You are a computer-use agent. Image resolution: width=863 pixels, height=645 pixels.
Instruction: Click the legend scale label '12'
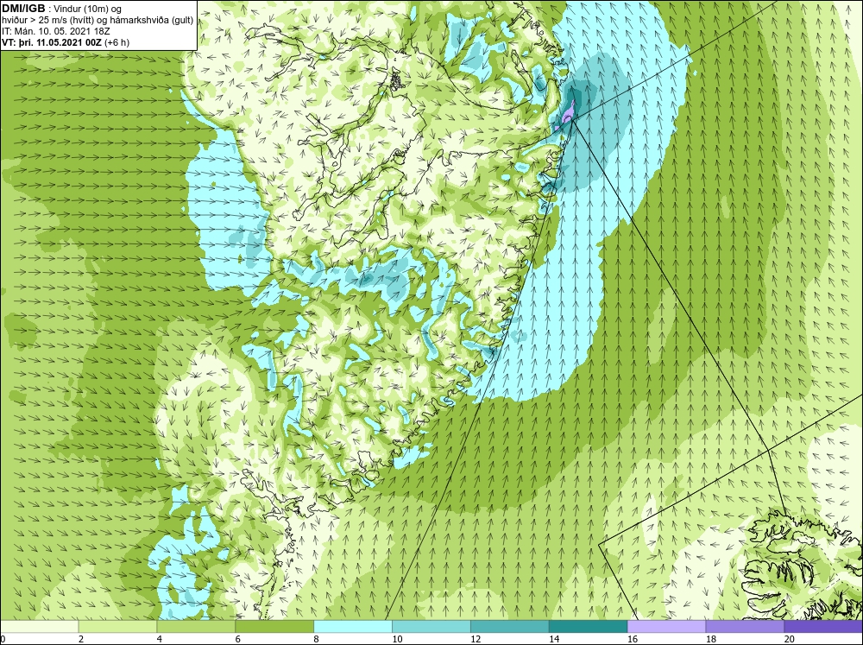pyautogui.click(x=476, y=639)
